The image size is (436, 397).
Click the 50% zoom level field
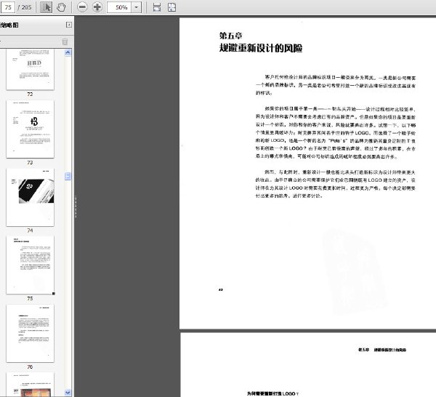click(119, 7)
